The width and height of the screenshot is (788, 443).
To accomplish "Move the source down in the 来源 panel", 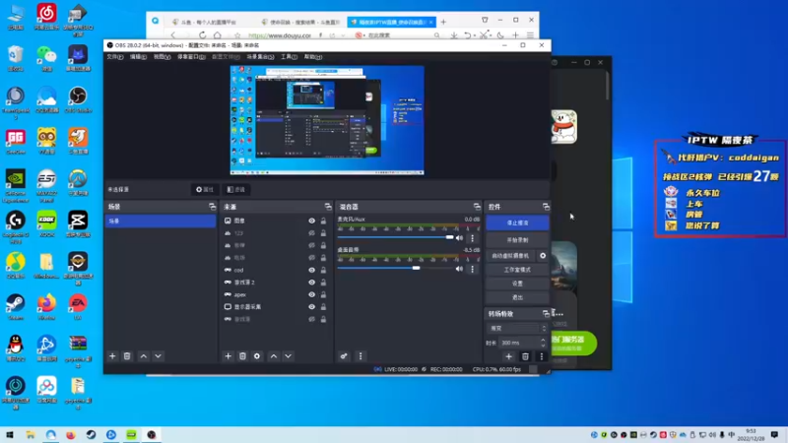I will point(289,356).
